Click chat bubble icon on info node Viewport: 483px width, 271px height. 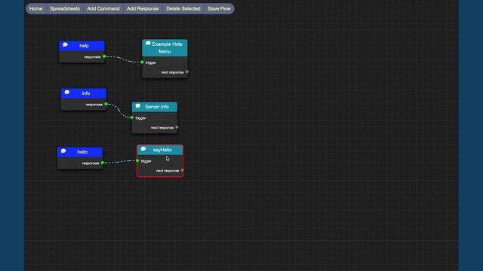tap(67, 93)
